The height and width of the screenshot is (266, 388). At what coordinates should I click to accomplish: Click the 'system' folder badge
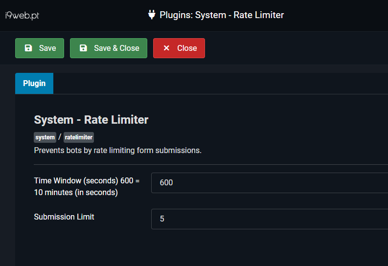click(45, 137)
